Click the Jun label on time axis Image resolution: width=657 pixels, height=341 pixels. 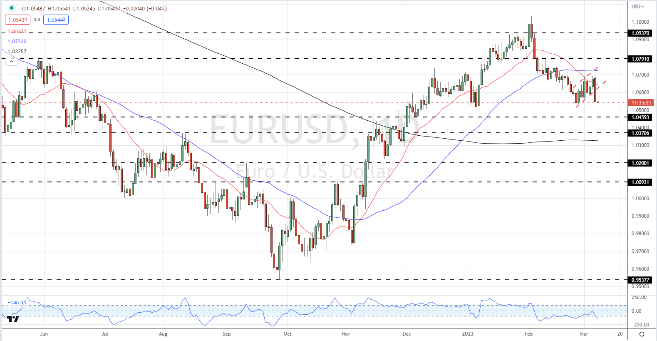pos(44,334)
